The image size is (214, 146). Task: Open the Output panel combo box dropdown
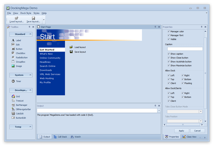point(159,111)
